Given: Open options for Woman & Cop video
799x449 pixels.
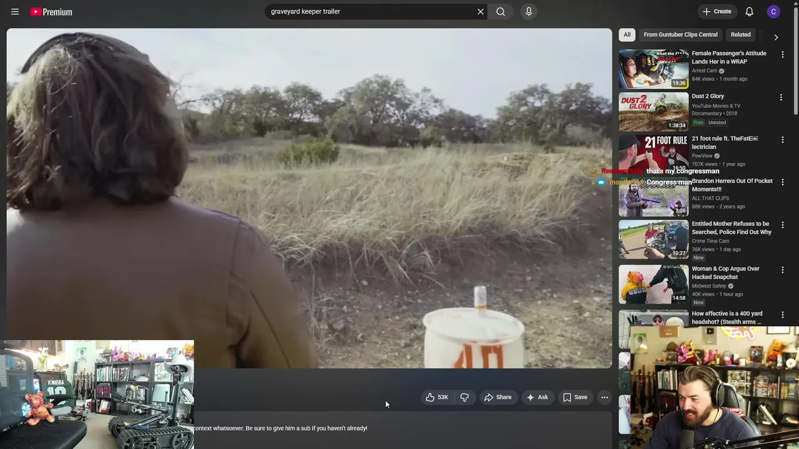Looking at the screenshot, I should (x=782, y=270).
